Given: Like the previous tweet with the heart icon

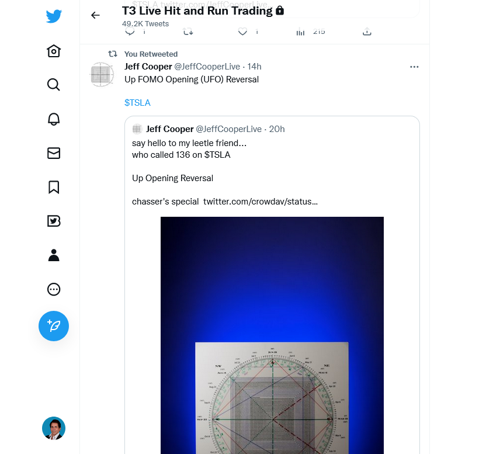Looking at the screenshot, I should [242, 32].
